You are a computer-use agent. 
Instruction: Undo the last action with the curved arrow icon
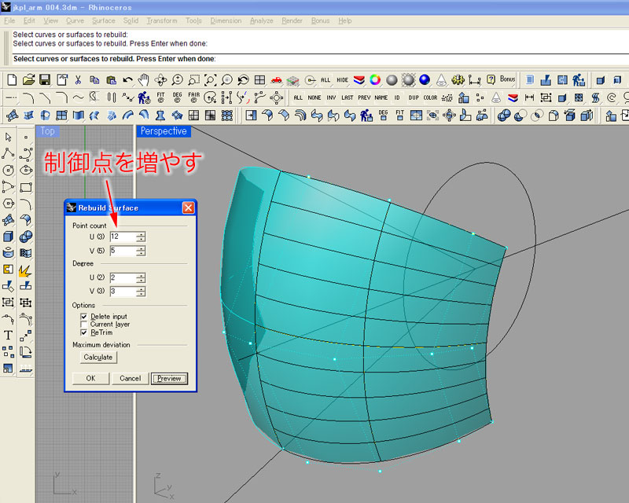click(127, 80)
